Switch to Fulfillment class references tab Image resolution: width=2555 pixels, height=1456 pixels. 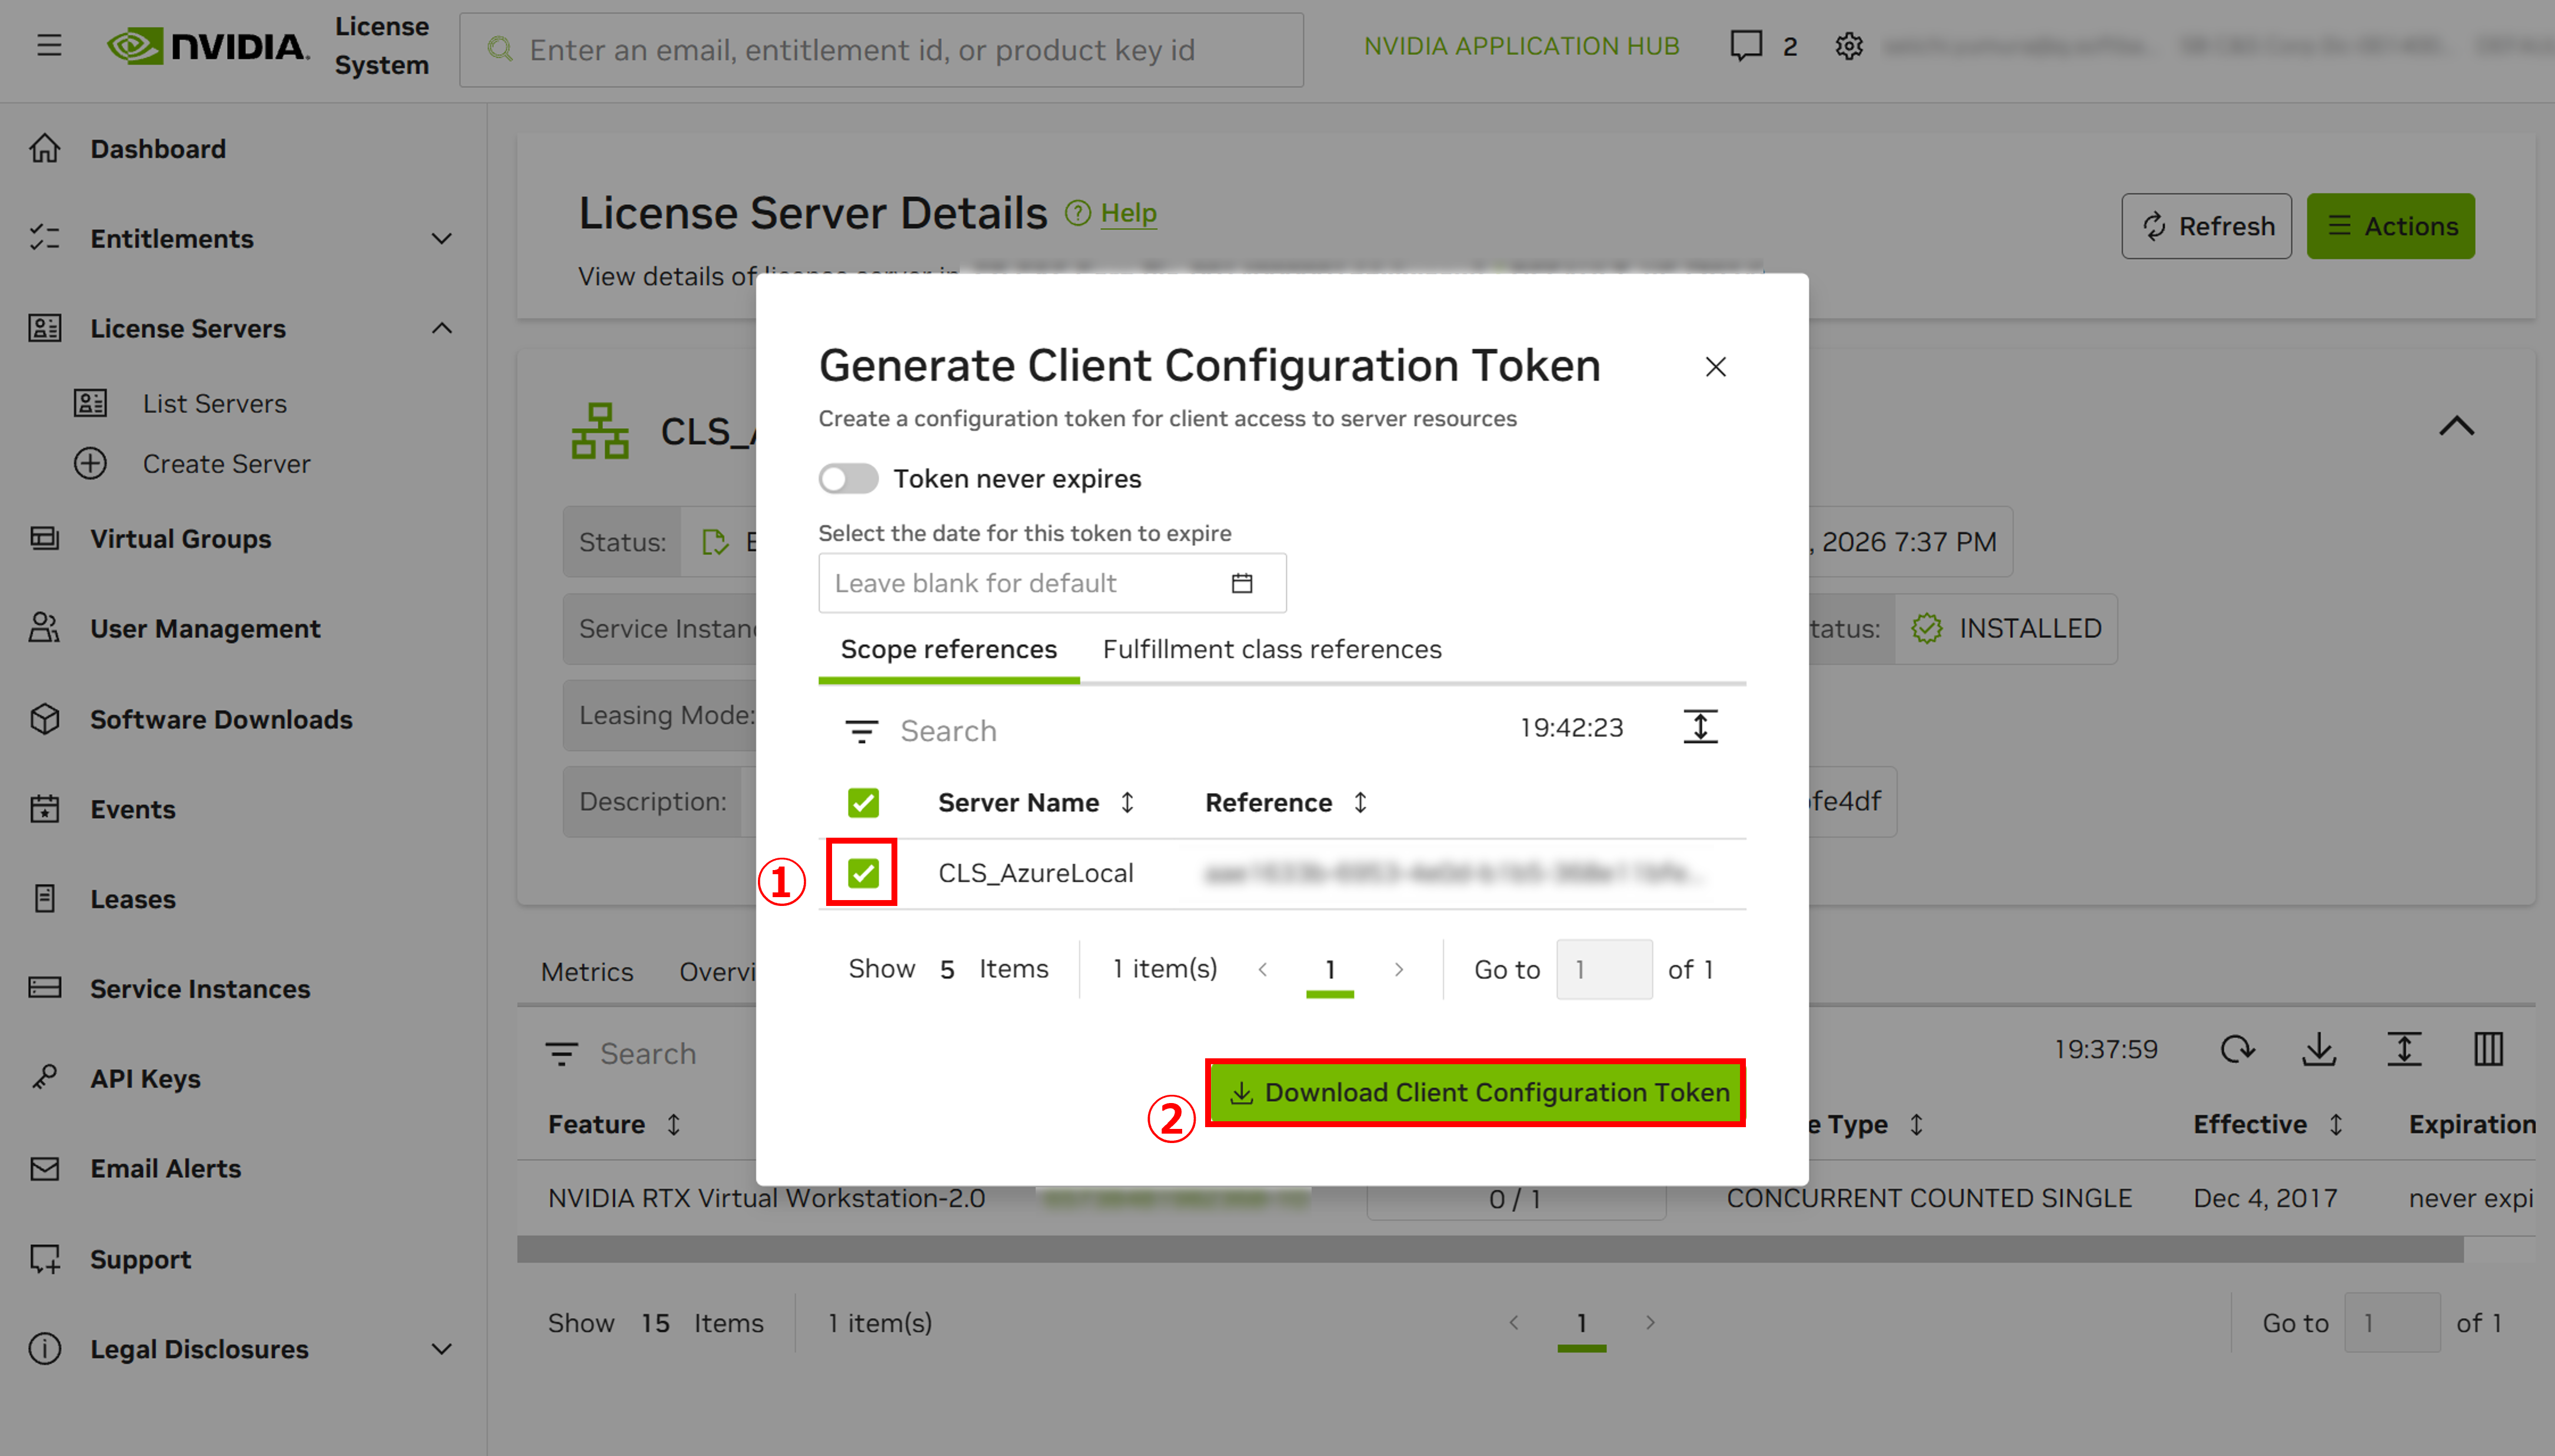pos(1272,650)
